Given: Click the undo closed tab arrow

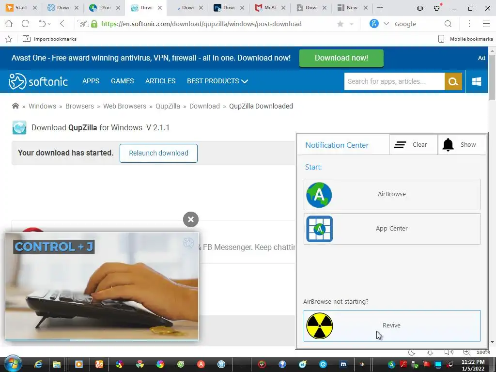Looking at the screenshot, I should (42, 24).
